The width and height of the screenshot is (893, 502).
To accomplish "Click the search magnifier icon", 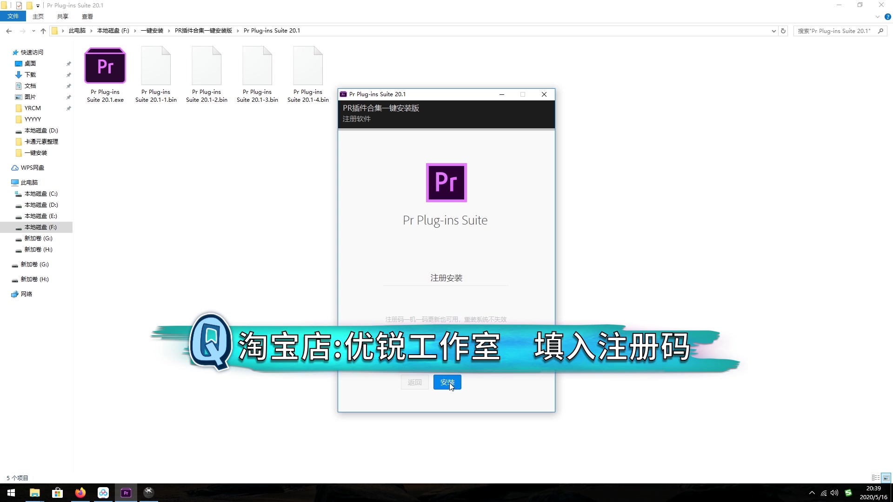I will point(880,31).
